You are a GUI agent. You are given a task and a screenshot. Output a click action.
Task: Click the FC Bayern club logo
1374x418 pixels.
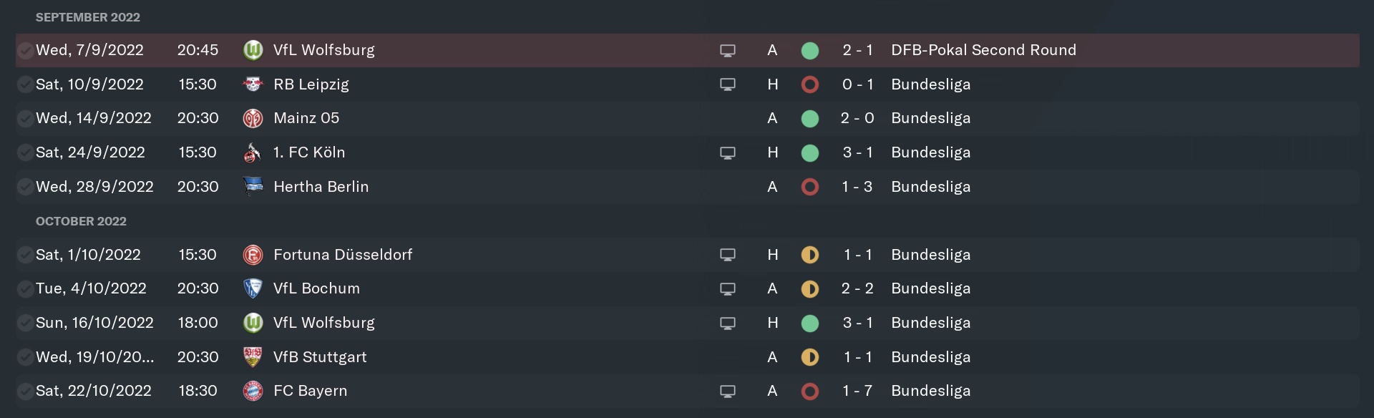tap(253, 391)
